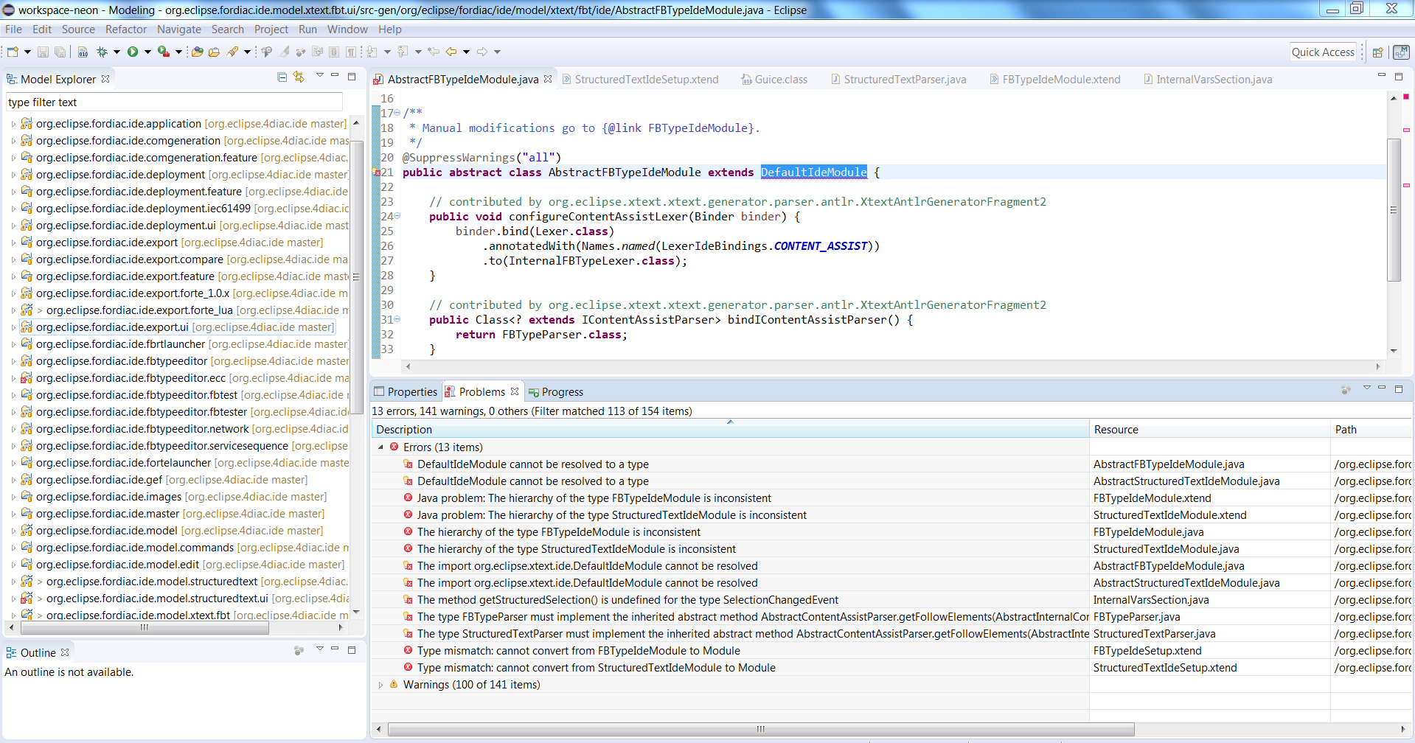This screenshot has width=1415, height=743.
Task: Click the Open Type folder icon
Action: (197, 52)
